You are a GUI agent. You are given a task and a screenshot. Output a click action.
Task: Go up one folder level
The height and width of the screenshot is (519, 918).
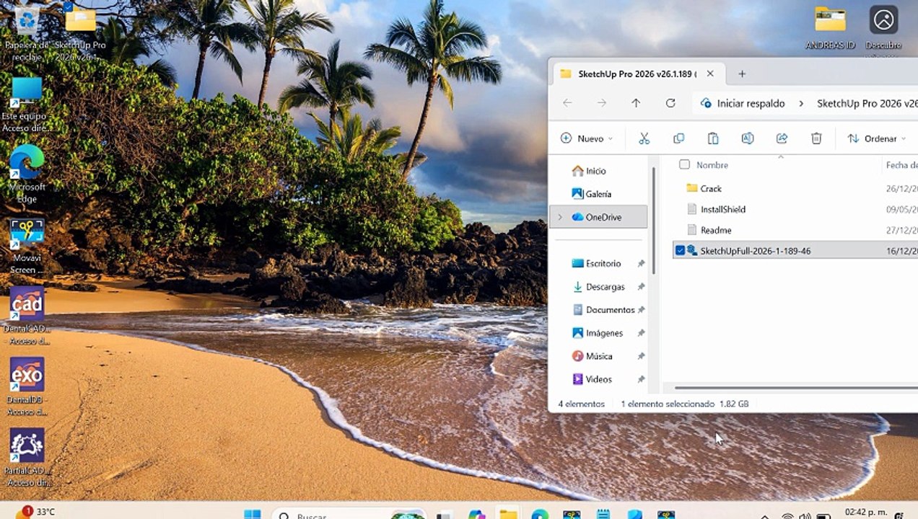[636, 103]
